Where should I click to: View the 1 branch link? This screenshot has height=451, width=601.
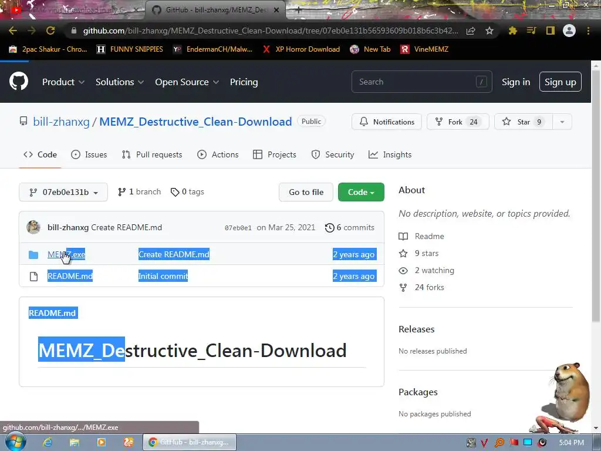pos(140,192)
